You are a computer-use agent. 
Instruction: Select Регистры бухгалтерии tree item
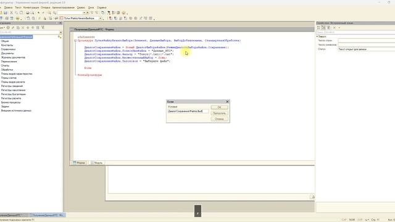[x=14, y=94]
